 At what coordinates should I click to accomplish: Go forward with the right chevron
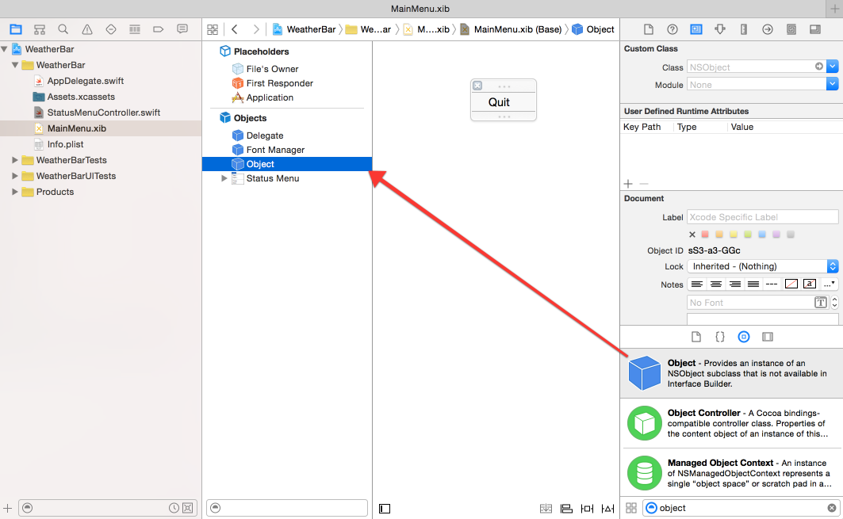pyautogui.click(x=256, y=29)
